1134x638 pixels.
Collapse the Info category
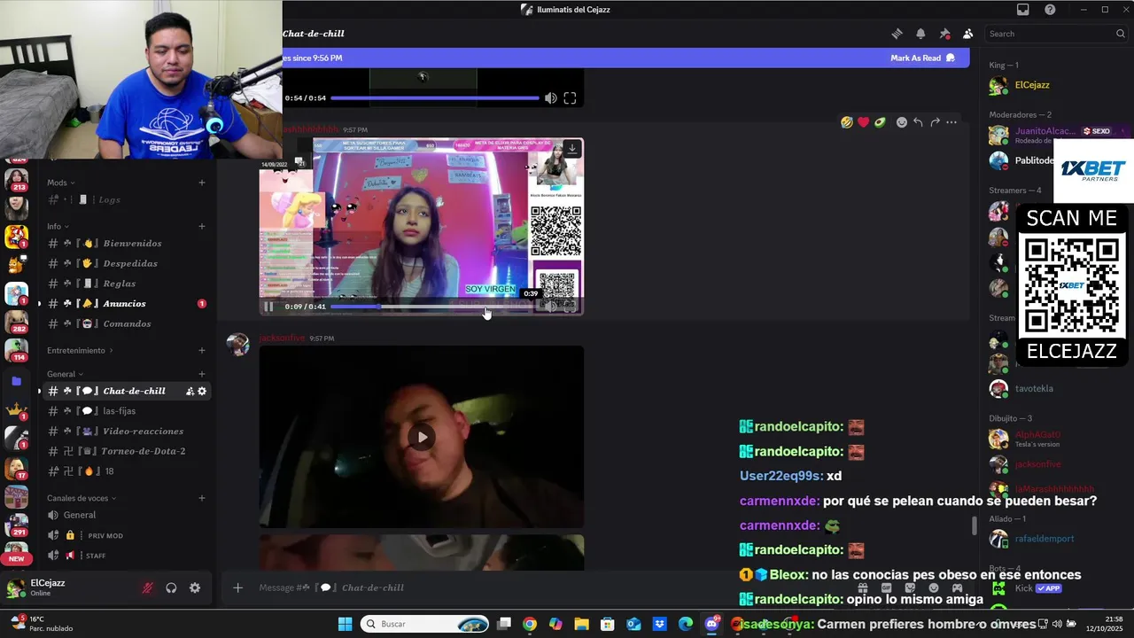pyautogui.click(x=58, y=226)
